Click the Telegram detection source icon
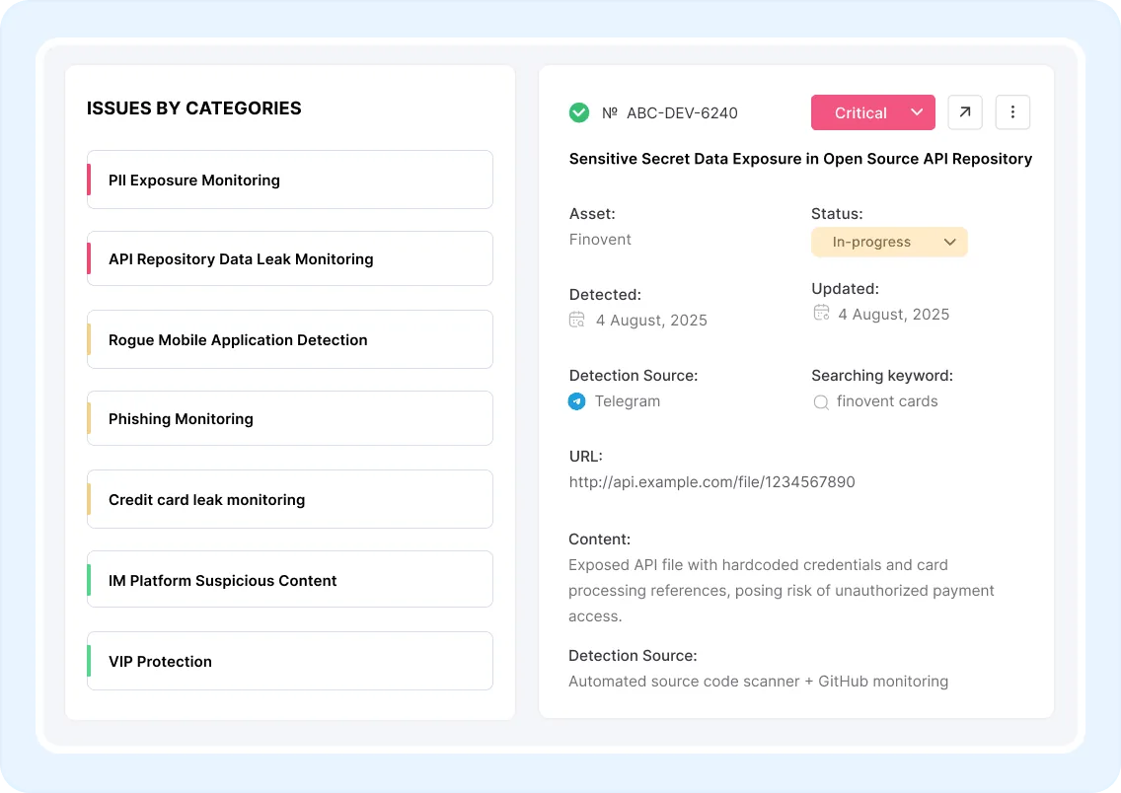 click(577, 401)
